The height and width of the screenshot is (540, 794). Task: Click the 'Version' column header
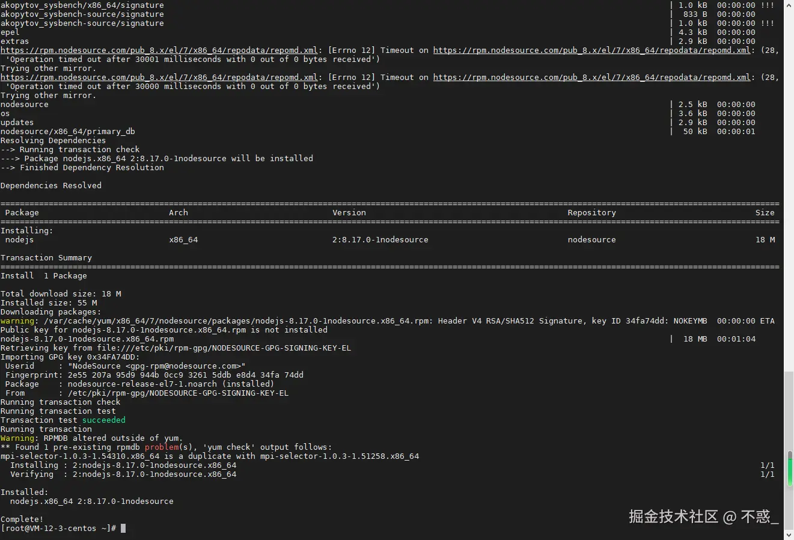[x=349, y=213]
